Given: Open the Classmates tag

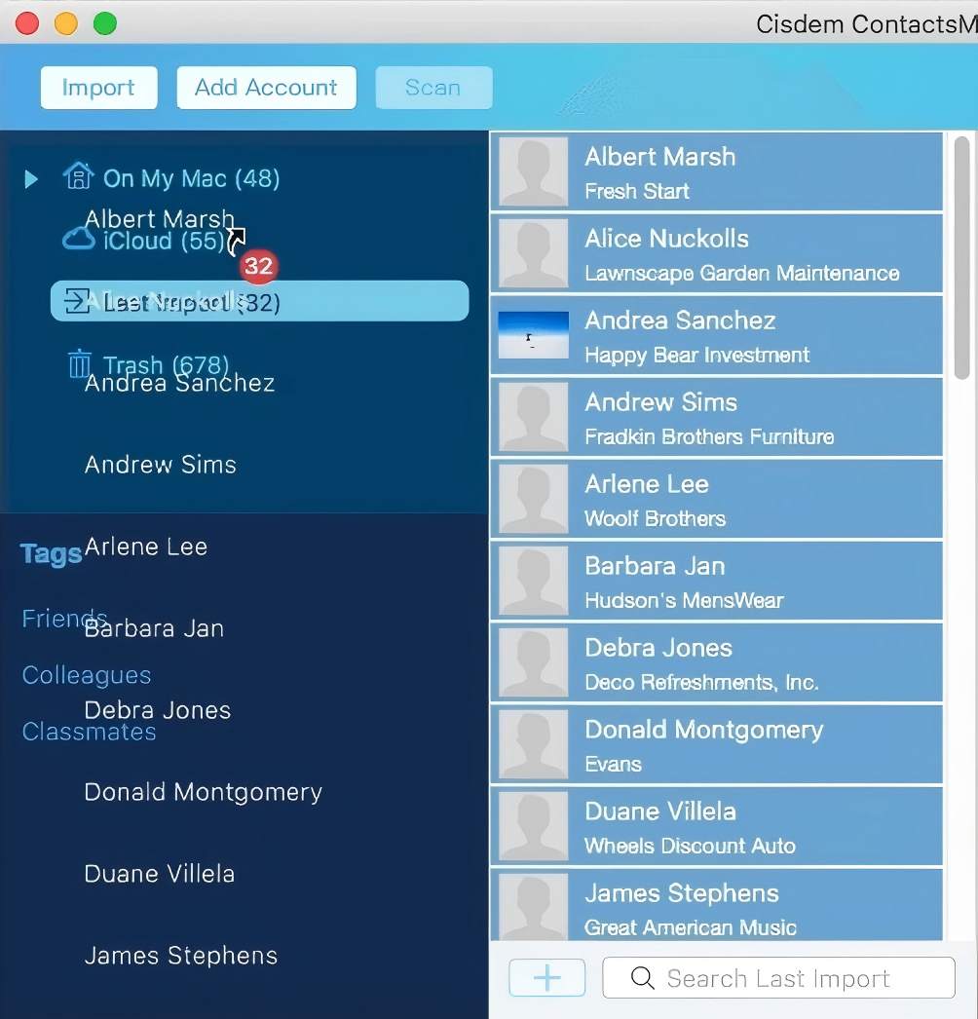Looking at the screenshot, I should [x=89, y=732].
